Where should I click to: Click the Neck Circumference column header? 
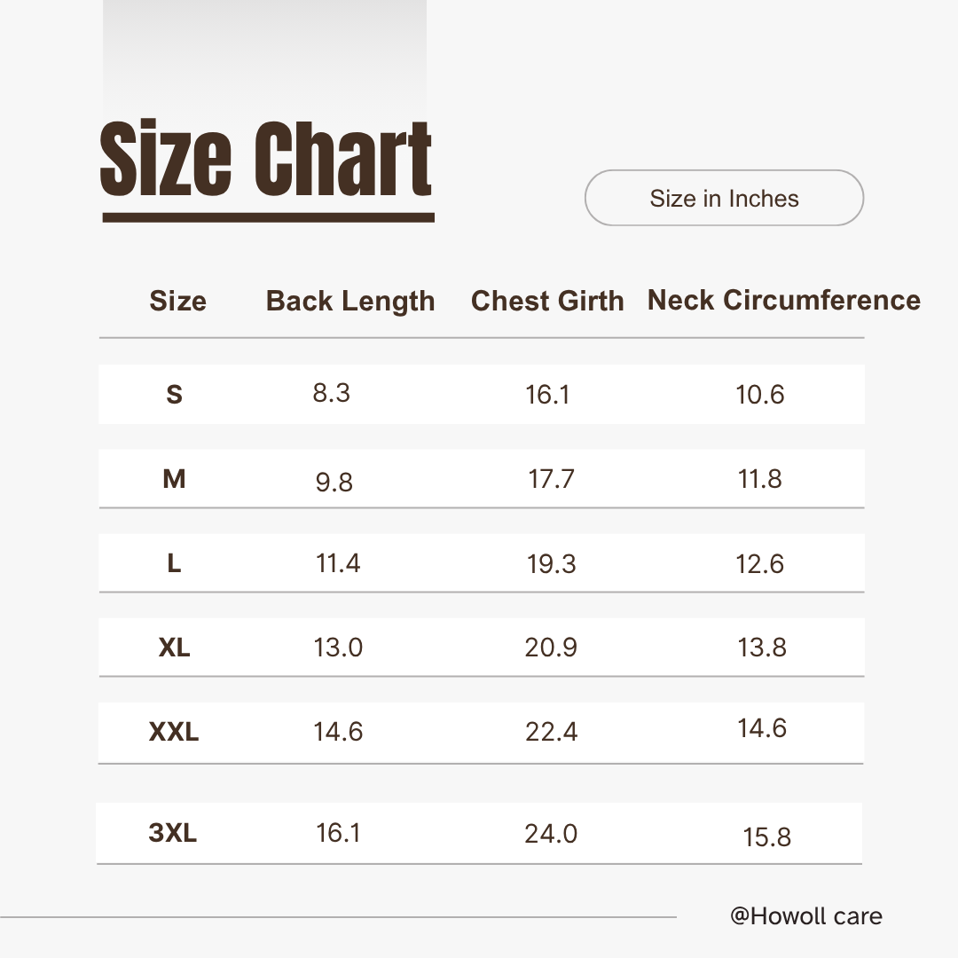tap(784, 300)
